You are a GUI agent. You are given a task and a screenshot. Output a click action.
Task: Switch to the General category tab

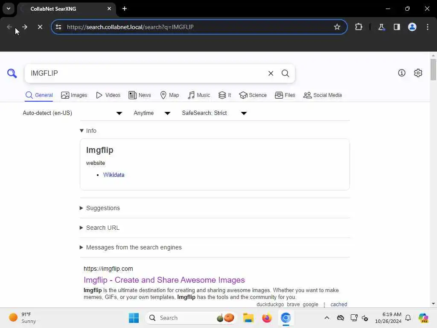coord(39,95)
